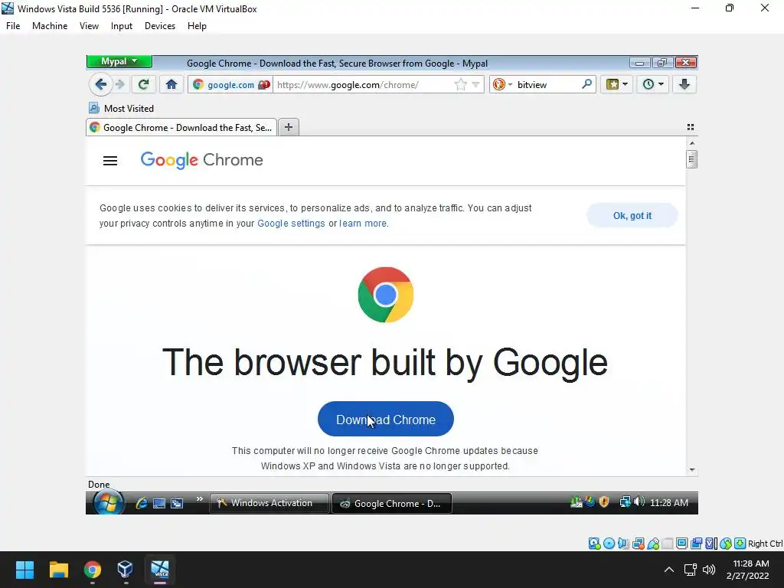Click VirtualBox hard disk activity indicator
784x588 pixels.
click(594, 544)
